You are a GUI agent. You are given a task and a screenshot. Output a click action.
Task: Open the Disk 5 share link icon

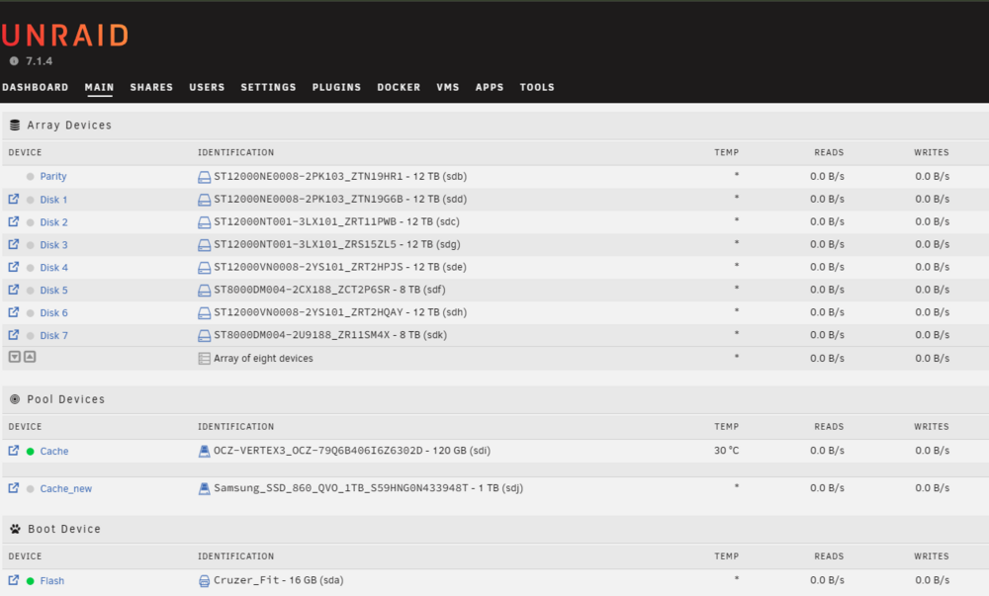coord(13,290)
